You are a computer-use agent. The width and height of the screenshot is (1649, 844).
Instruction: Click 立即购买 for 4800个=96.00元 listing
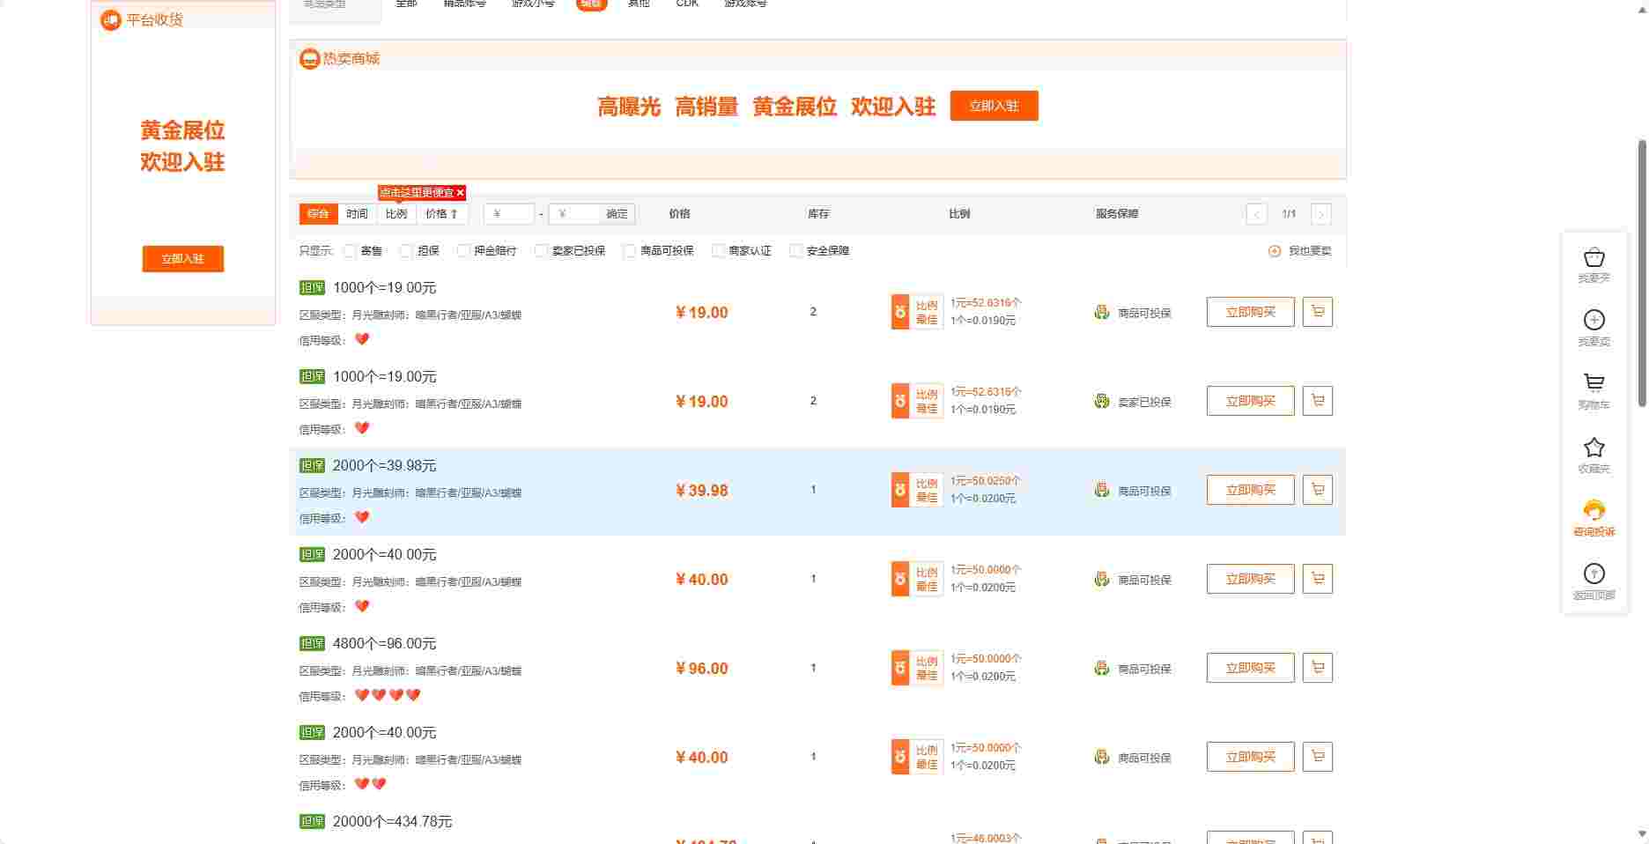pos(1250,668)
